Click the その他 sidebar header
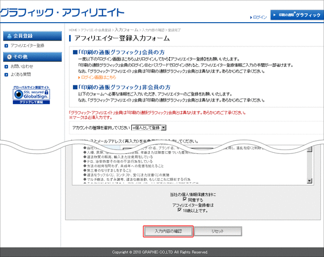The height and width of the screenshot is (257, 324). [32, 57]
